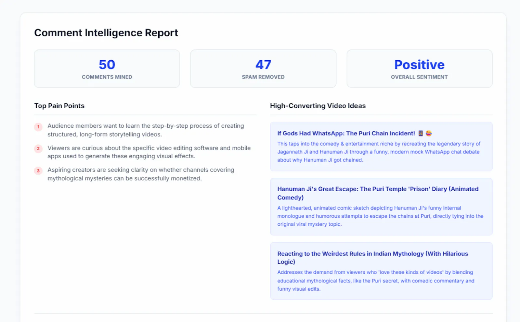
Task: Open Hanuman Ji's Great Escape idea card
Action: [381, 207]
